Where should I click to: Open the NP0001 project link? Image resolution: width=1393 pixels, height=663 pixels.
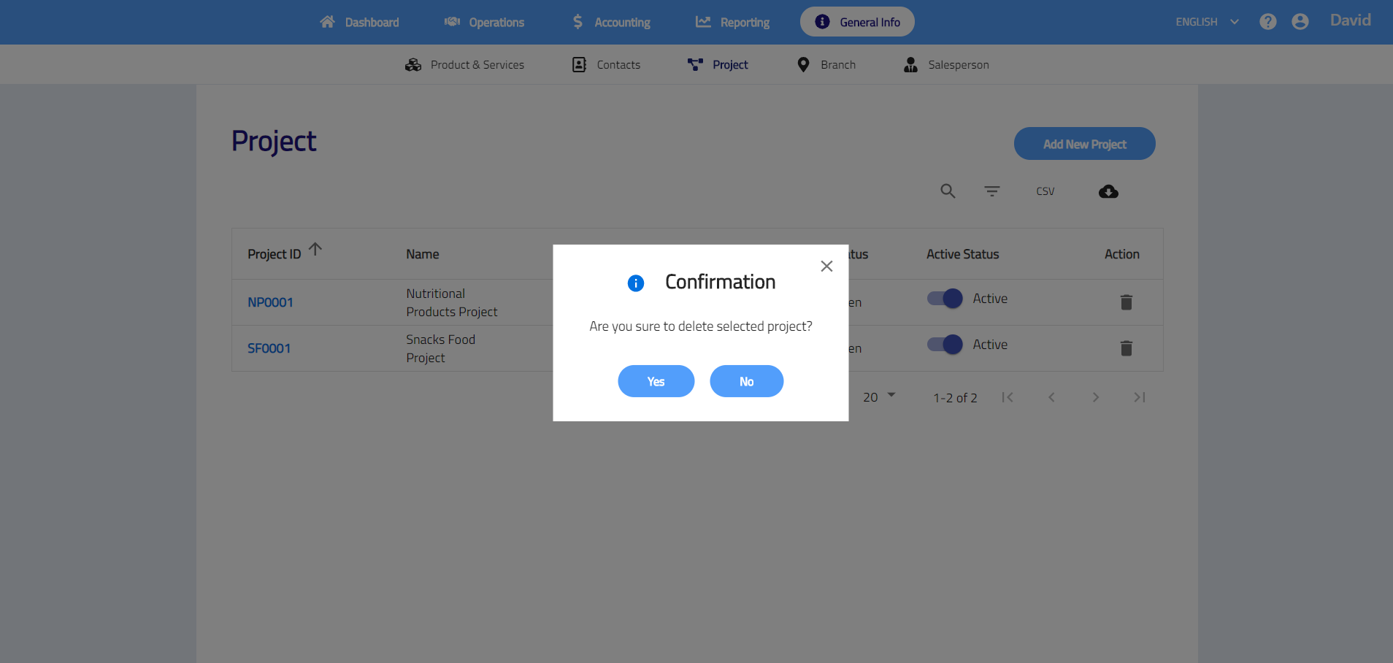[270, 302]
